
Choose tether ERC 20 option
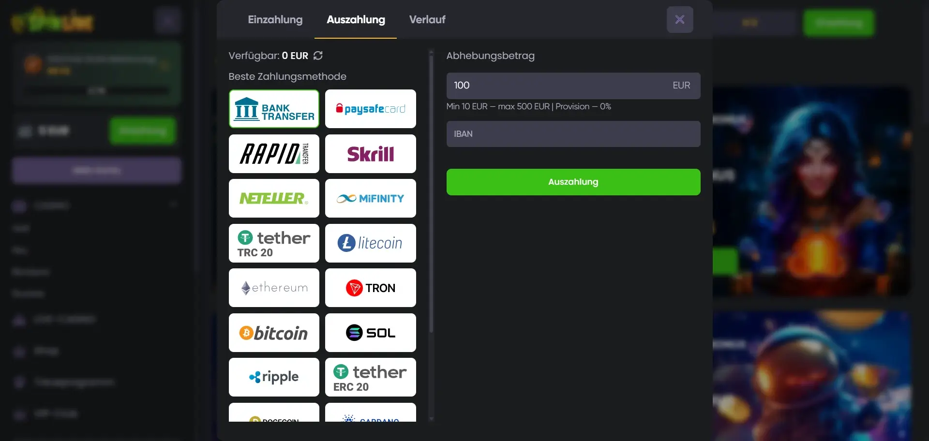(x=370, y=377)
